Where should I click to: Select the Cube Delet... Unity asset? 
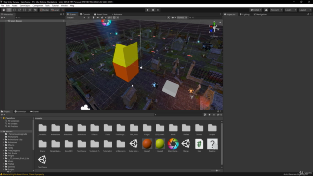point(134,145)
